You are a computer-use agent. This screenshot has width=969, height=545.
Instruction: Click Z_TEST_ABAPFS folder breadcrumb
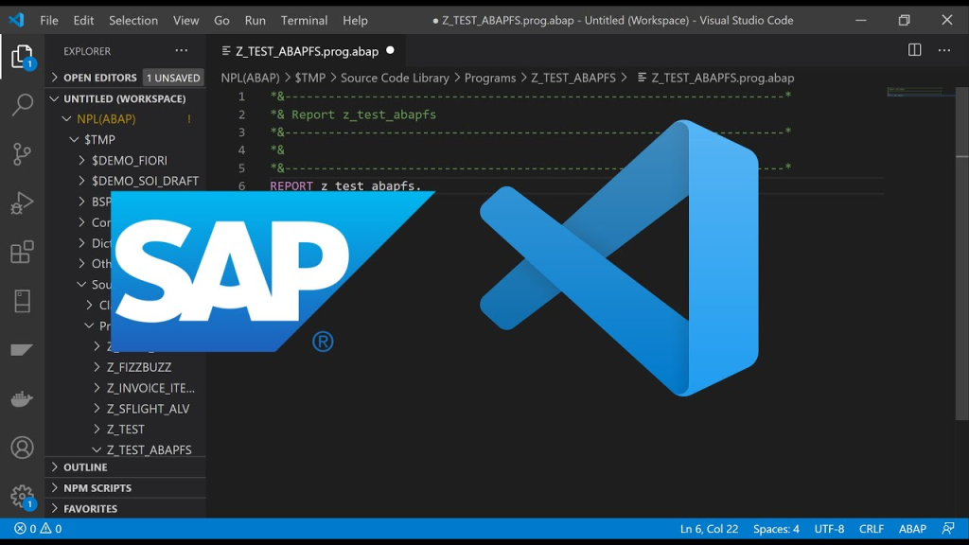pos(573,78)
